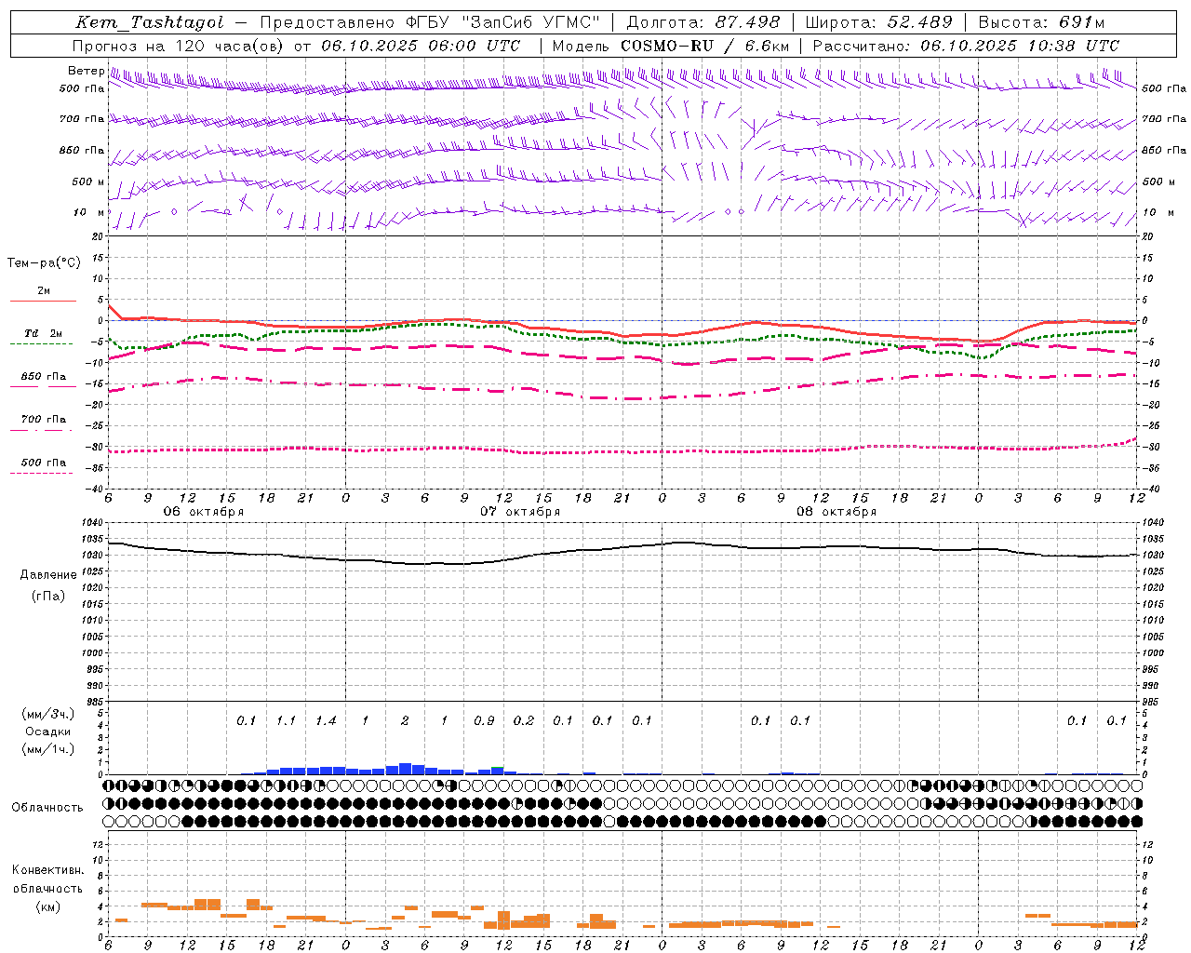Click the Td 2м dew point legend entry
Viewport: 1191px width, 953px height.
43,333
